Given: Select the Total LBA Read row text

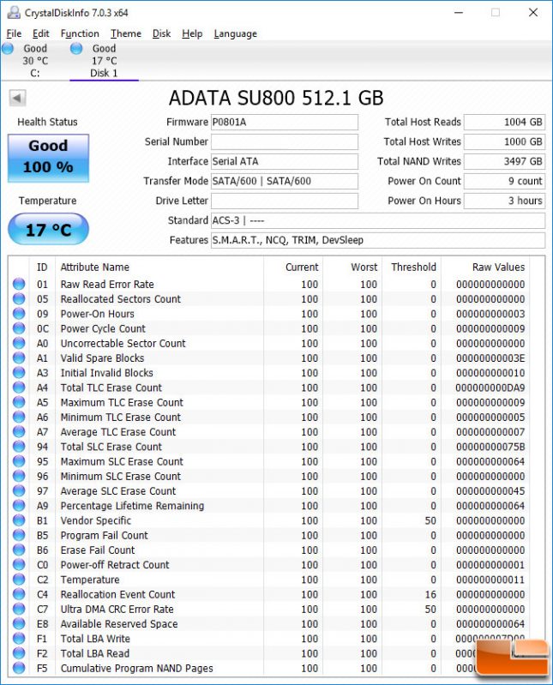Looking at the screenshot, I should [95, 653].
